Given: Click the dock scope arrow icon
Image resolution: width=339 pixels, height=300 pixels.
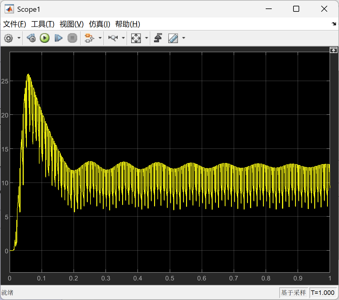Looking at the screenshot, I should click(334, 24).
